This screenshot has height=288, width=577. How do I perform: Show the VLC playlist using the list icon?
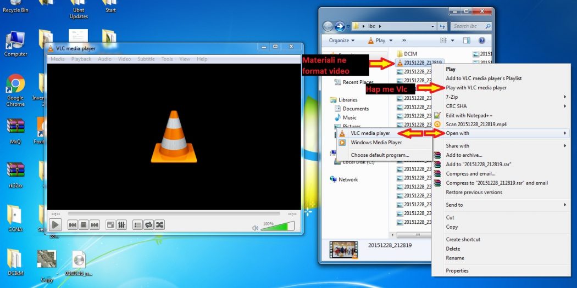coord(137,225)
